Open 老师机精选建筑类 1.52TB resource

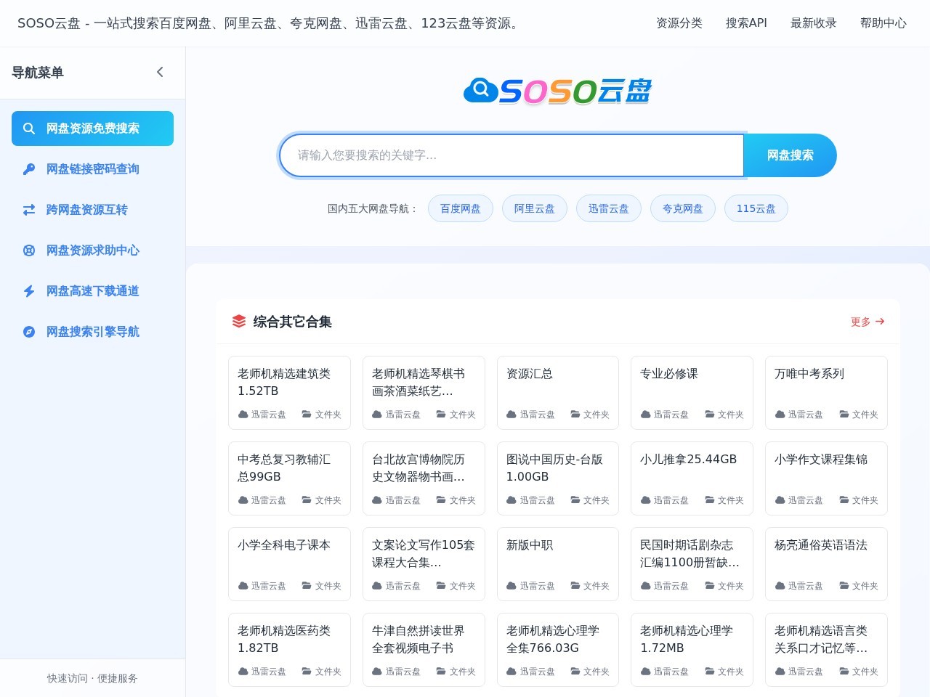[x=284, y=382]
